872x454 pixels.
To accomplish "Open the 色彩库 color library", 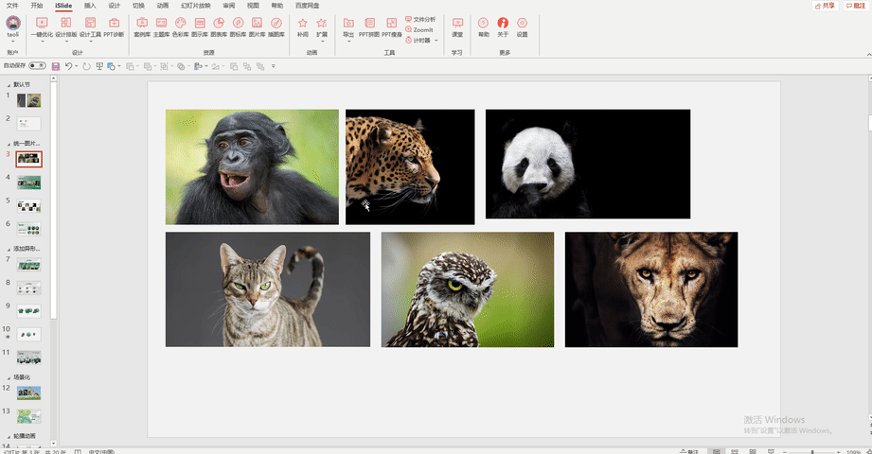I will point(180,26).
